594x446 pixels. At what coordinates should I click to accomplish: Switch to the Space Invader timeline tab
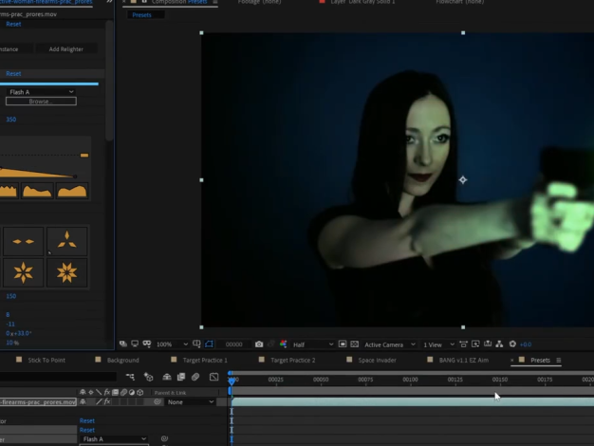pos(376,361)
